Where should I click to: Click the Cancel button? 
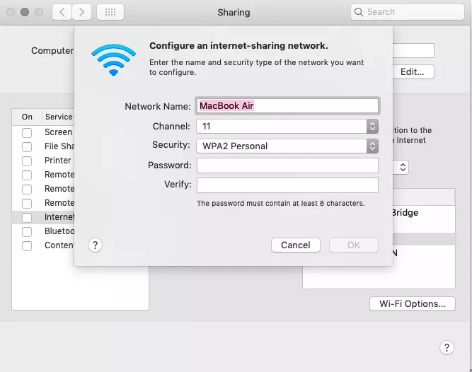(x=296, y=245)
